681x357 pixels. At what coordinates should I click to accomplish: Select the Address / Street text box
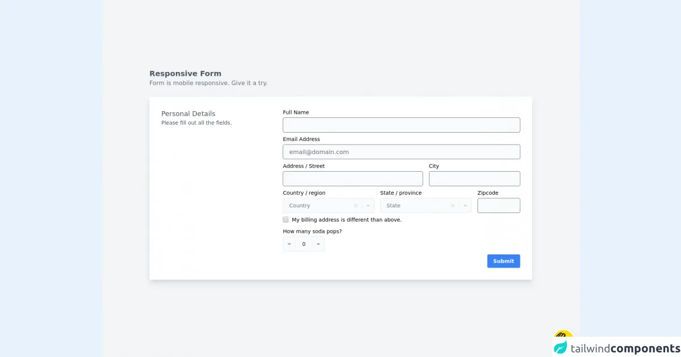tap(352, 179)
